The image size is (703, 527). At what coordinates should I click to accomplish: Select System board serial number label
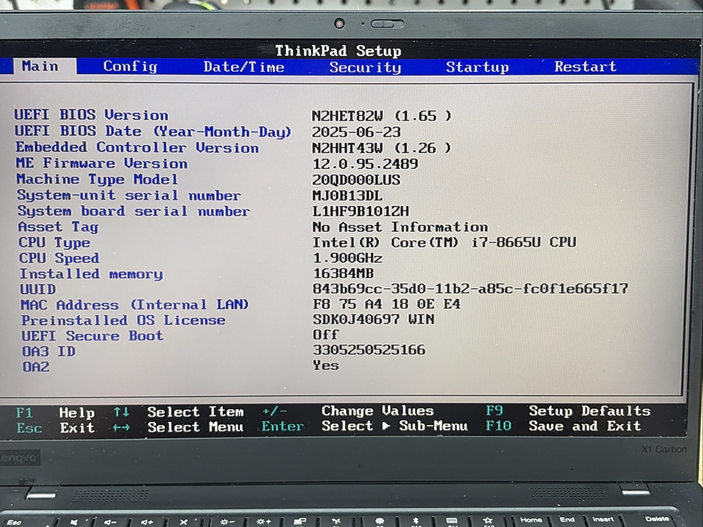134,211
